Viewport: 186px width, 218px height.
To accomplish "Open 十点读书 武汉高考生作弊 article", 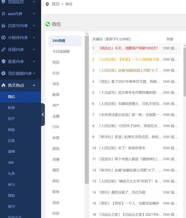I will [130, 93].
